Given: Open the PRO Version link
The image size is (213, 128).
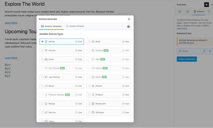Looking at the screenshot, I should point(188,43).
